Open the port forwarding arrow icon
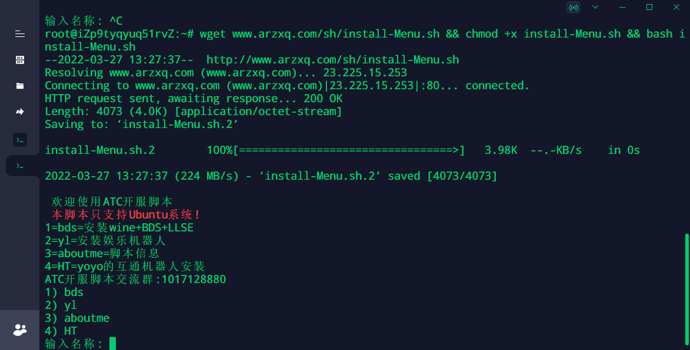The height and width of the screenshot is (350, 690). [x=20, y=112]
